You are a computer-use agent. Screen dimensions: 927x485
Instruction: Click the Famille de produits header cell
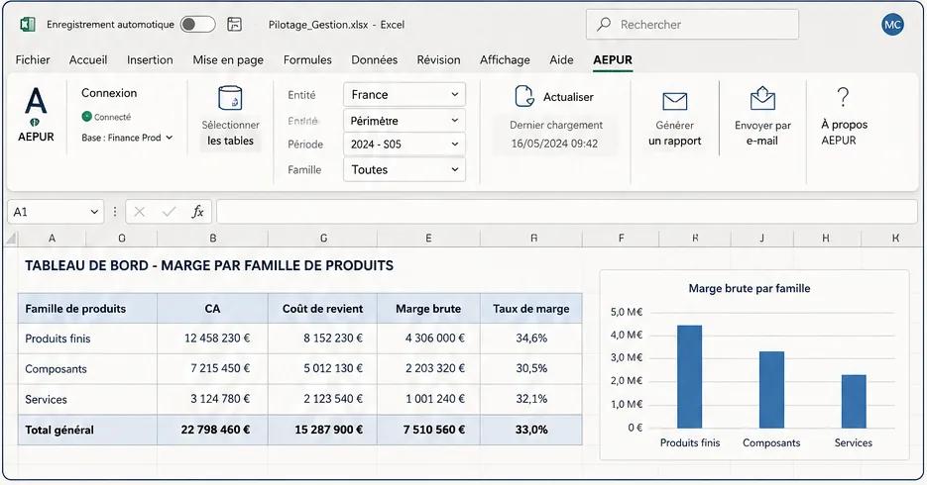click(x=87, y=309)
